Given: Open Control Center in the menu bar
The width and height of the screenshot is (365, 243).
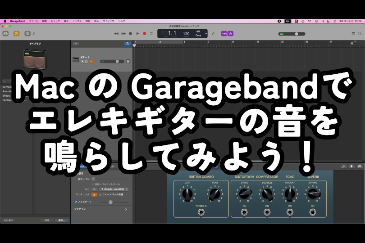Looking at the screenshot, I should click(328, 21).
